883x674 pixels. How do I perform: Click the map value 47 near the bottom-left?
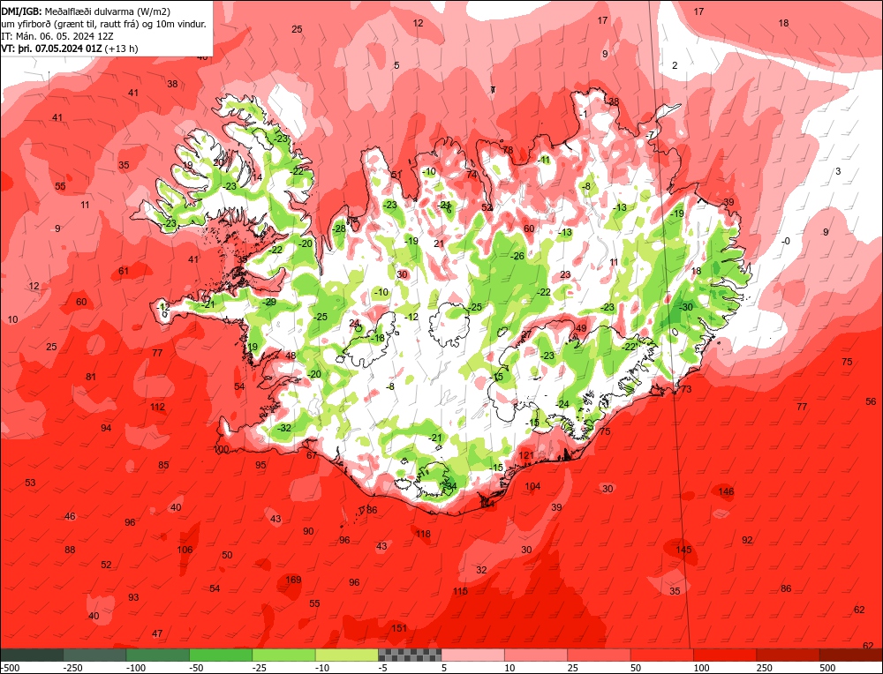(x=157, y=633)
